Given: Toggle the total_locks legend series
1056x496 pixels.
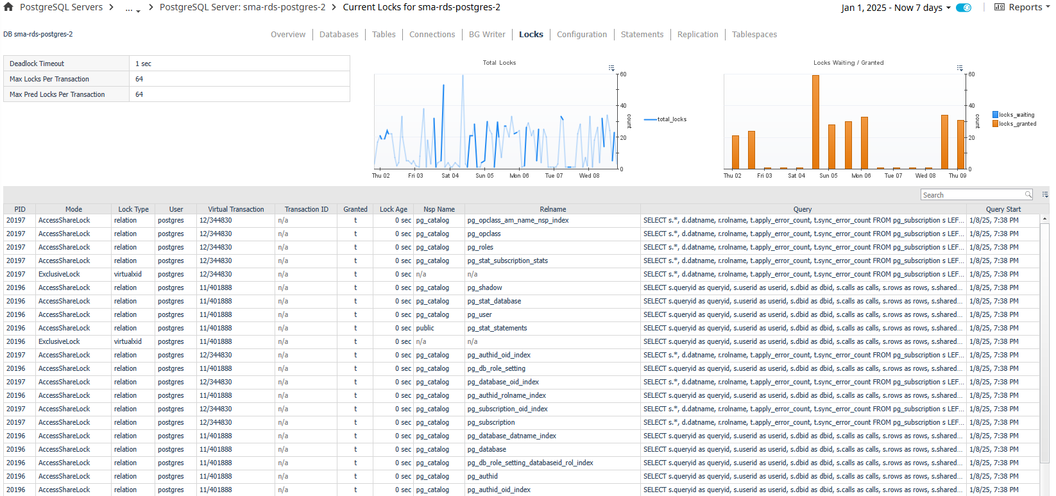Looking at the screenshot, I should (665, 119).
